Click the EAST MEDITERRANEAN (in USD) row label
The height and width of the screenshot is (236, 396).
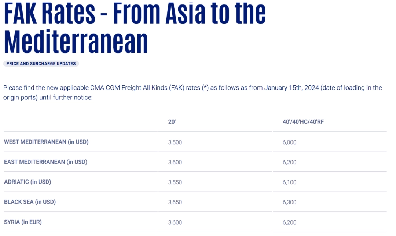46,162
